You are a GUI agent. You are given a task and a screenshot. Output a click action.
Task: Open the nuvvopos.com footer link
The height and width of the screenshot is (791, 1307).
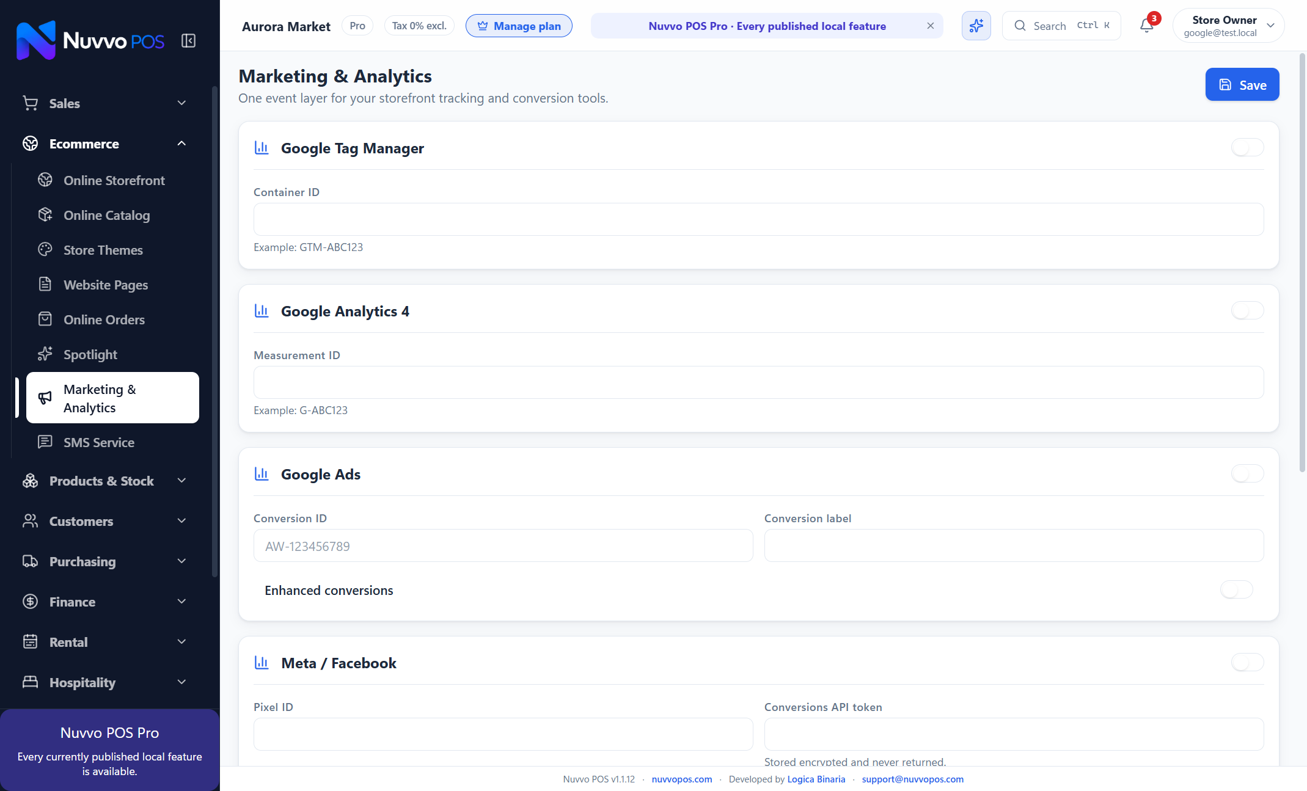[x=682, y=779]
